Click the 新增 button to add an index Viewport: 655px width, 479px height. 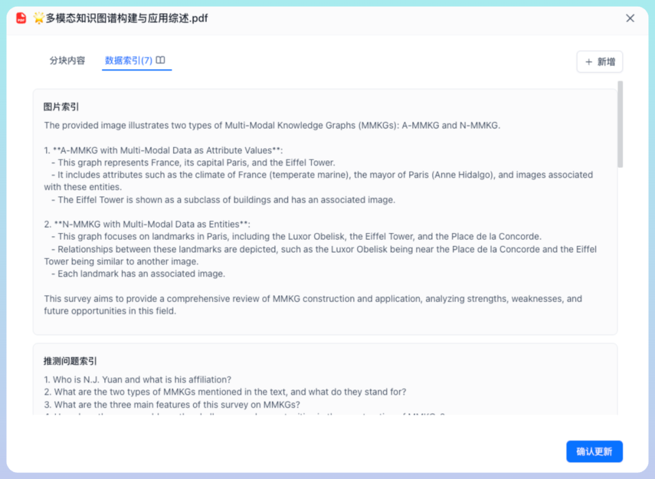click(600, 61)
